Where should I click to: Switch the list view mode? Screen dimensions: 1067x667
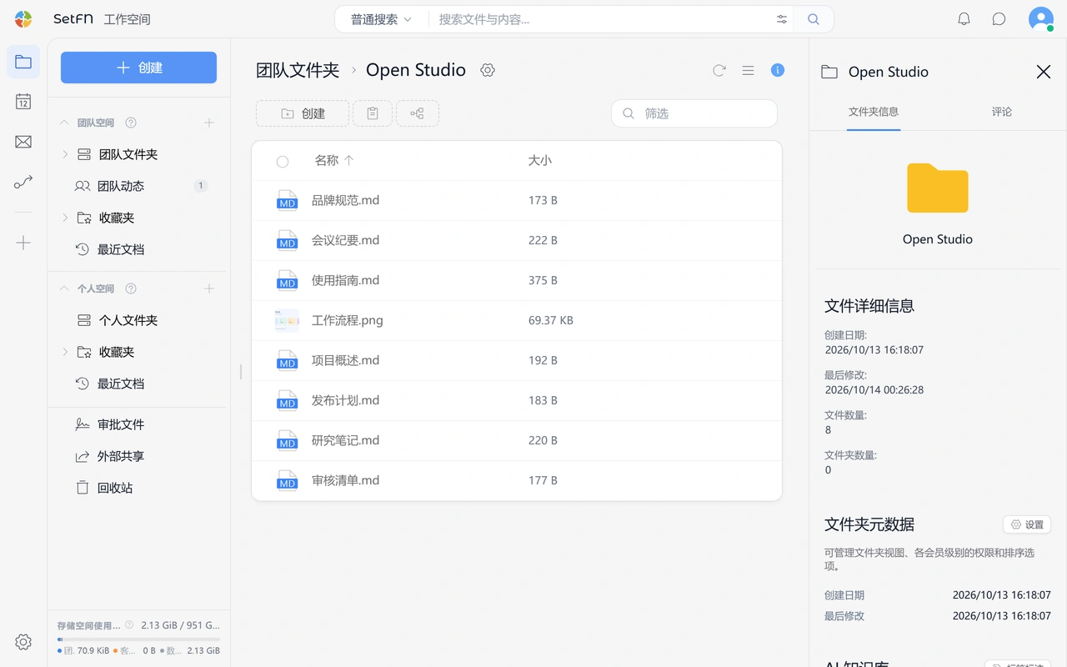[748, 71]
